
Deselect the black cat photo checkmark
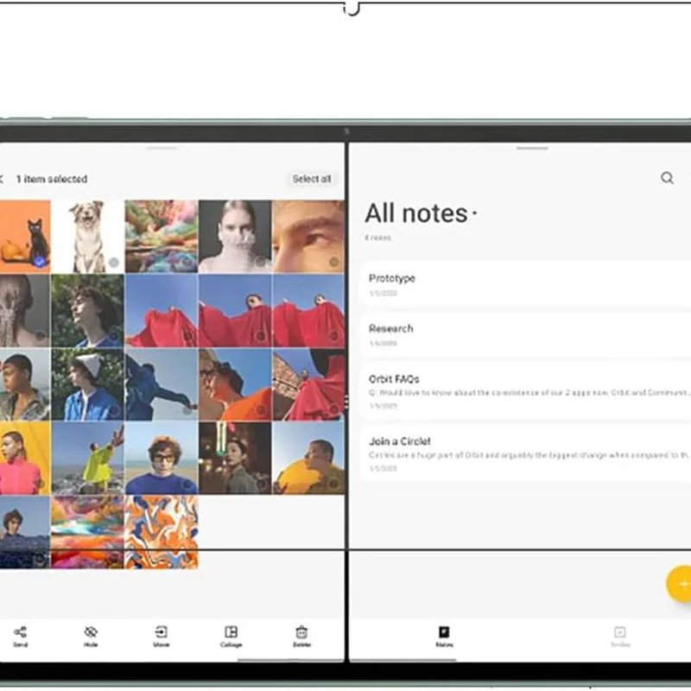40,260
